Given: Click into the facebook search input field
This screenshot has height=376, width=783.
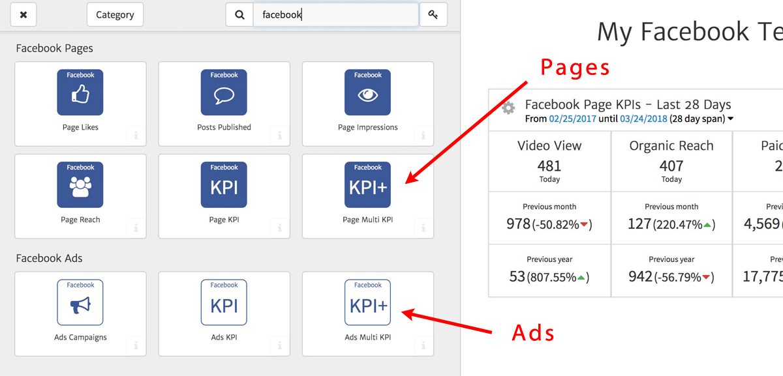Looking at the screenshot, I should [x=335, y=14].
